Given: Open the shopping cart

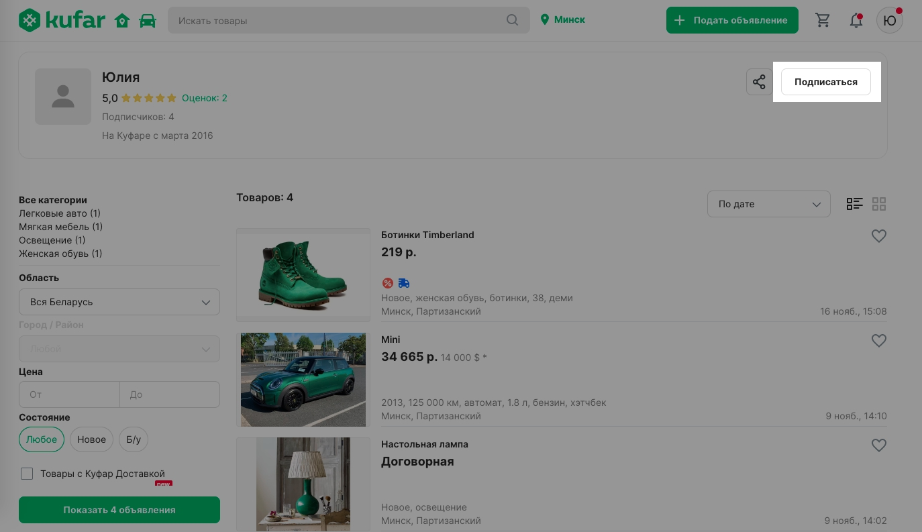Looking at the screenshot, I should tap(823, 20).
